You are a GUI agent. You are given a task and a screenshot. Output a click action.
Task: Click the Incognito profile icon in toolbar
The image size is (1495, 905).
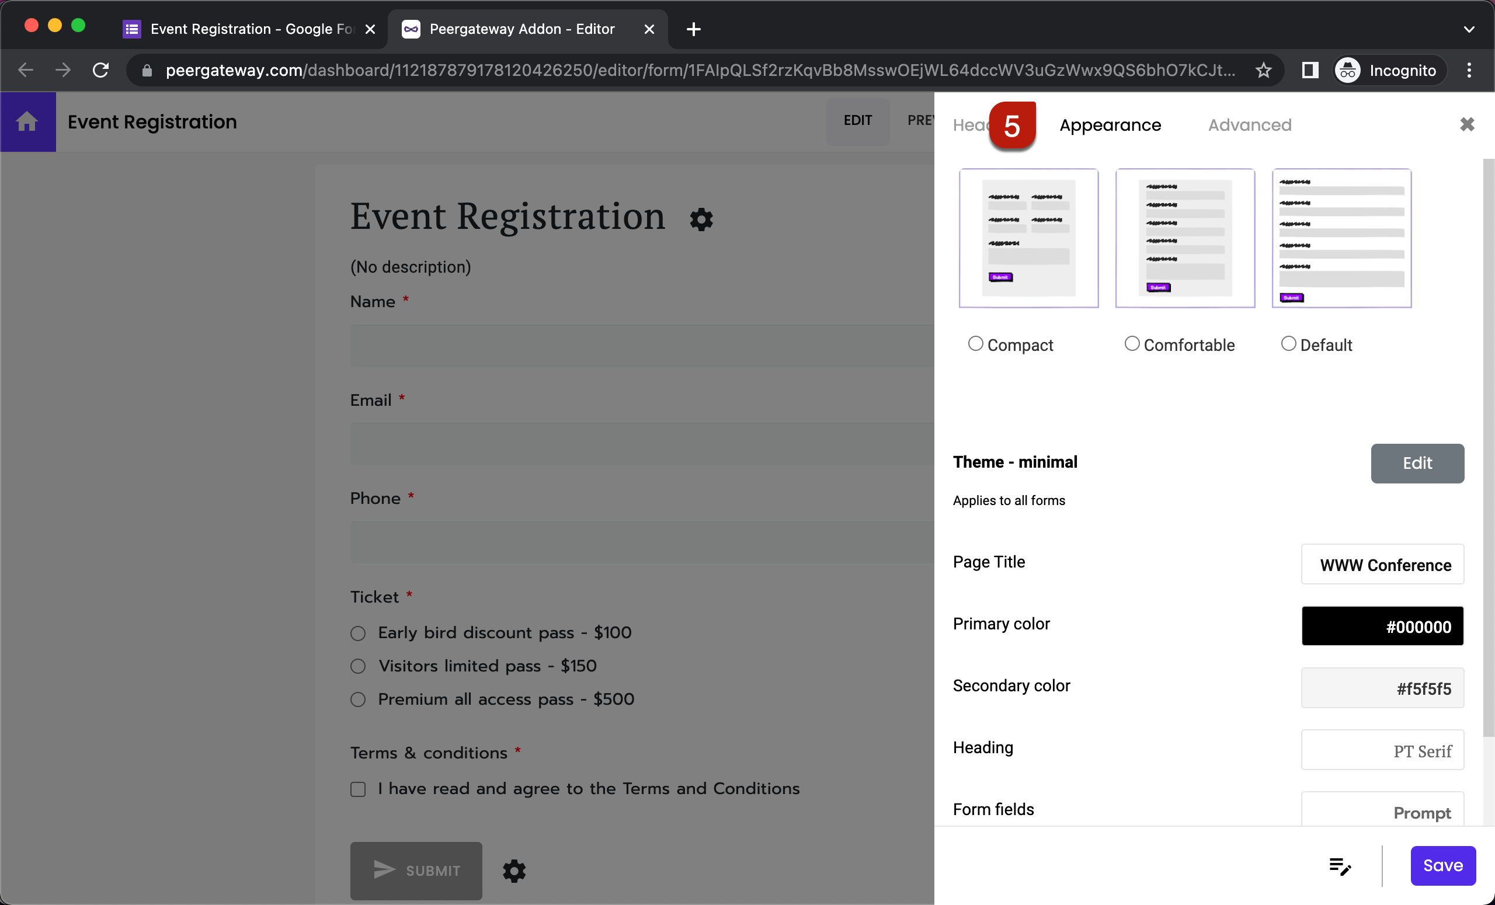(x=1348, y=69)
